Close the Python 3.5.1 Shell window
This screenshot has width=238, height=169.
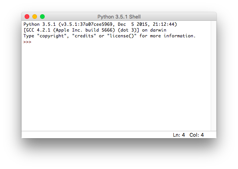(x=27, y=17)
